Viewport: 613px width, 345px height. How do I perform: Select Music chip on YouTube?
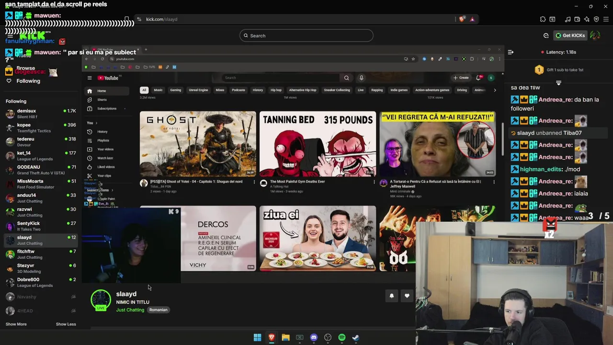[158, 90]
